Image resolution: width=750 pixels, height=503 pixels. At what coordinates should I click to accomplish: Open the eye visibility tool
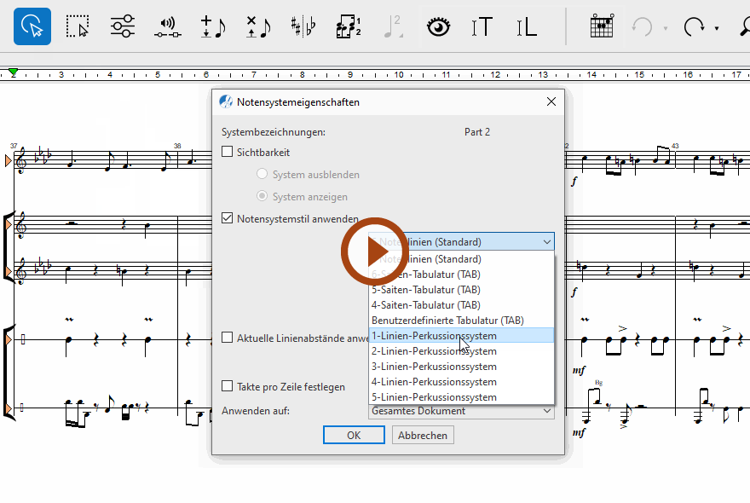coord(438,26)
